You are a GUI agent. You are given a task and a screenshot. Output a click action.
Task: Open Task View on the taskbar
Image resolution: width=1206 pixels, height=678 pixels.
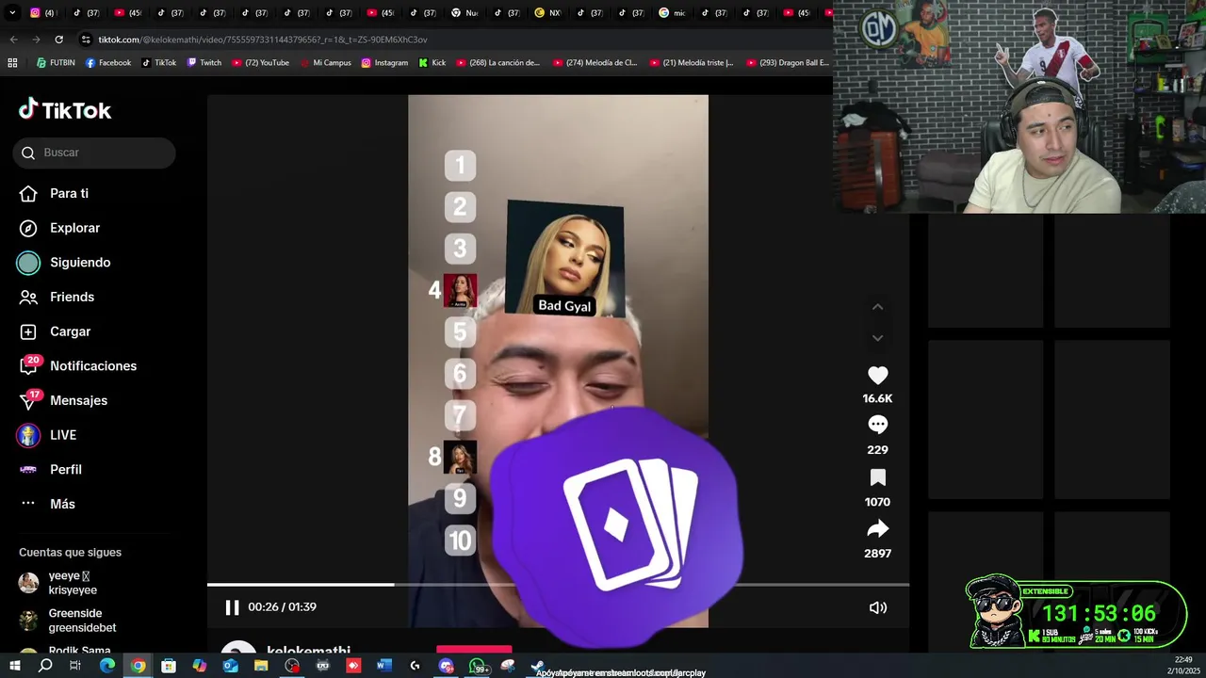click(x=75, y=666)
